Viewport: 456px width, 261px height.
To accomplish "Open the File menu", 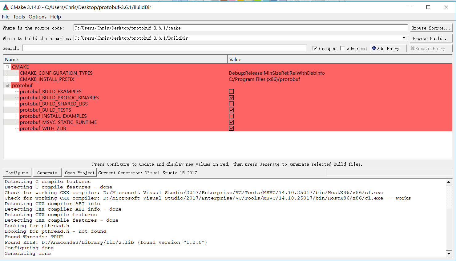I will tap(6, 17).
